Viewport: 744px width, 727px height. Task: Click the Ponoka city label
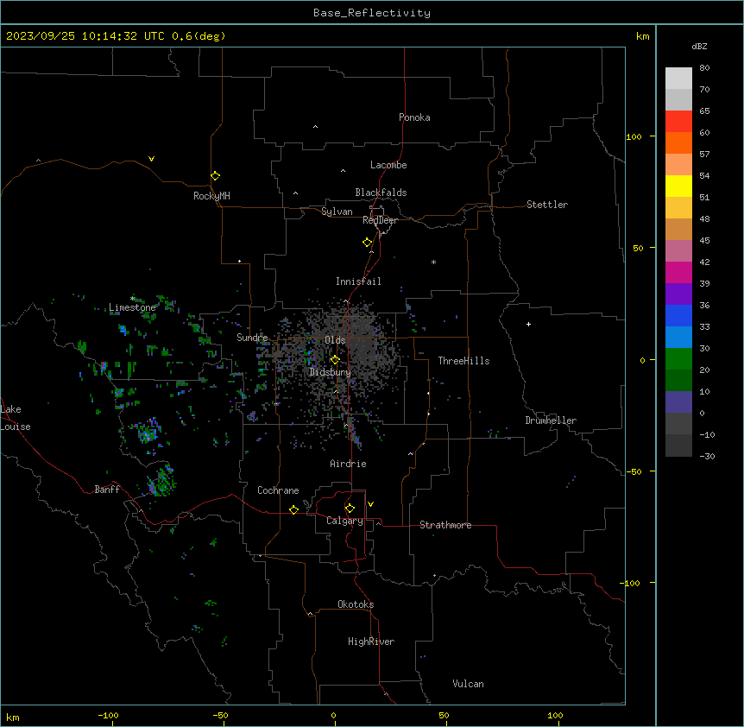414,117
